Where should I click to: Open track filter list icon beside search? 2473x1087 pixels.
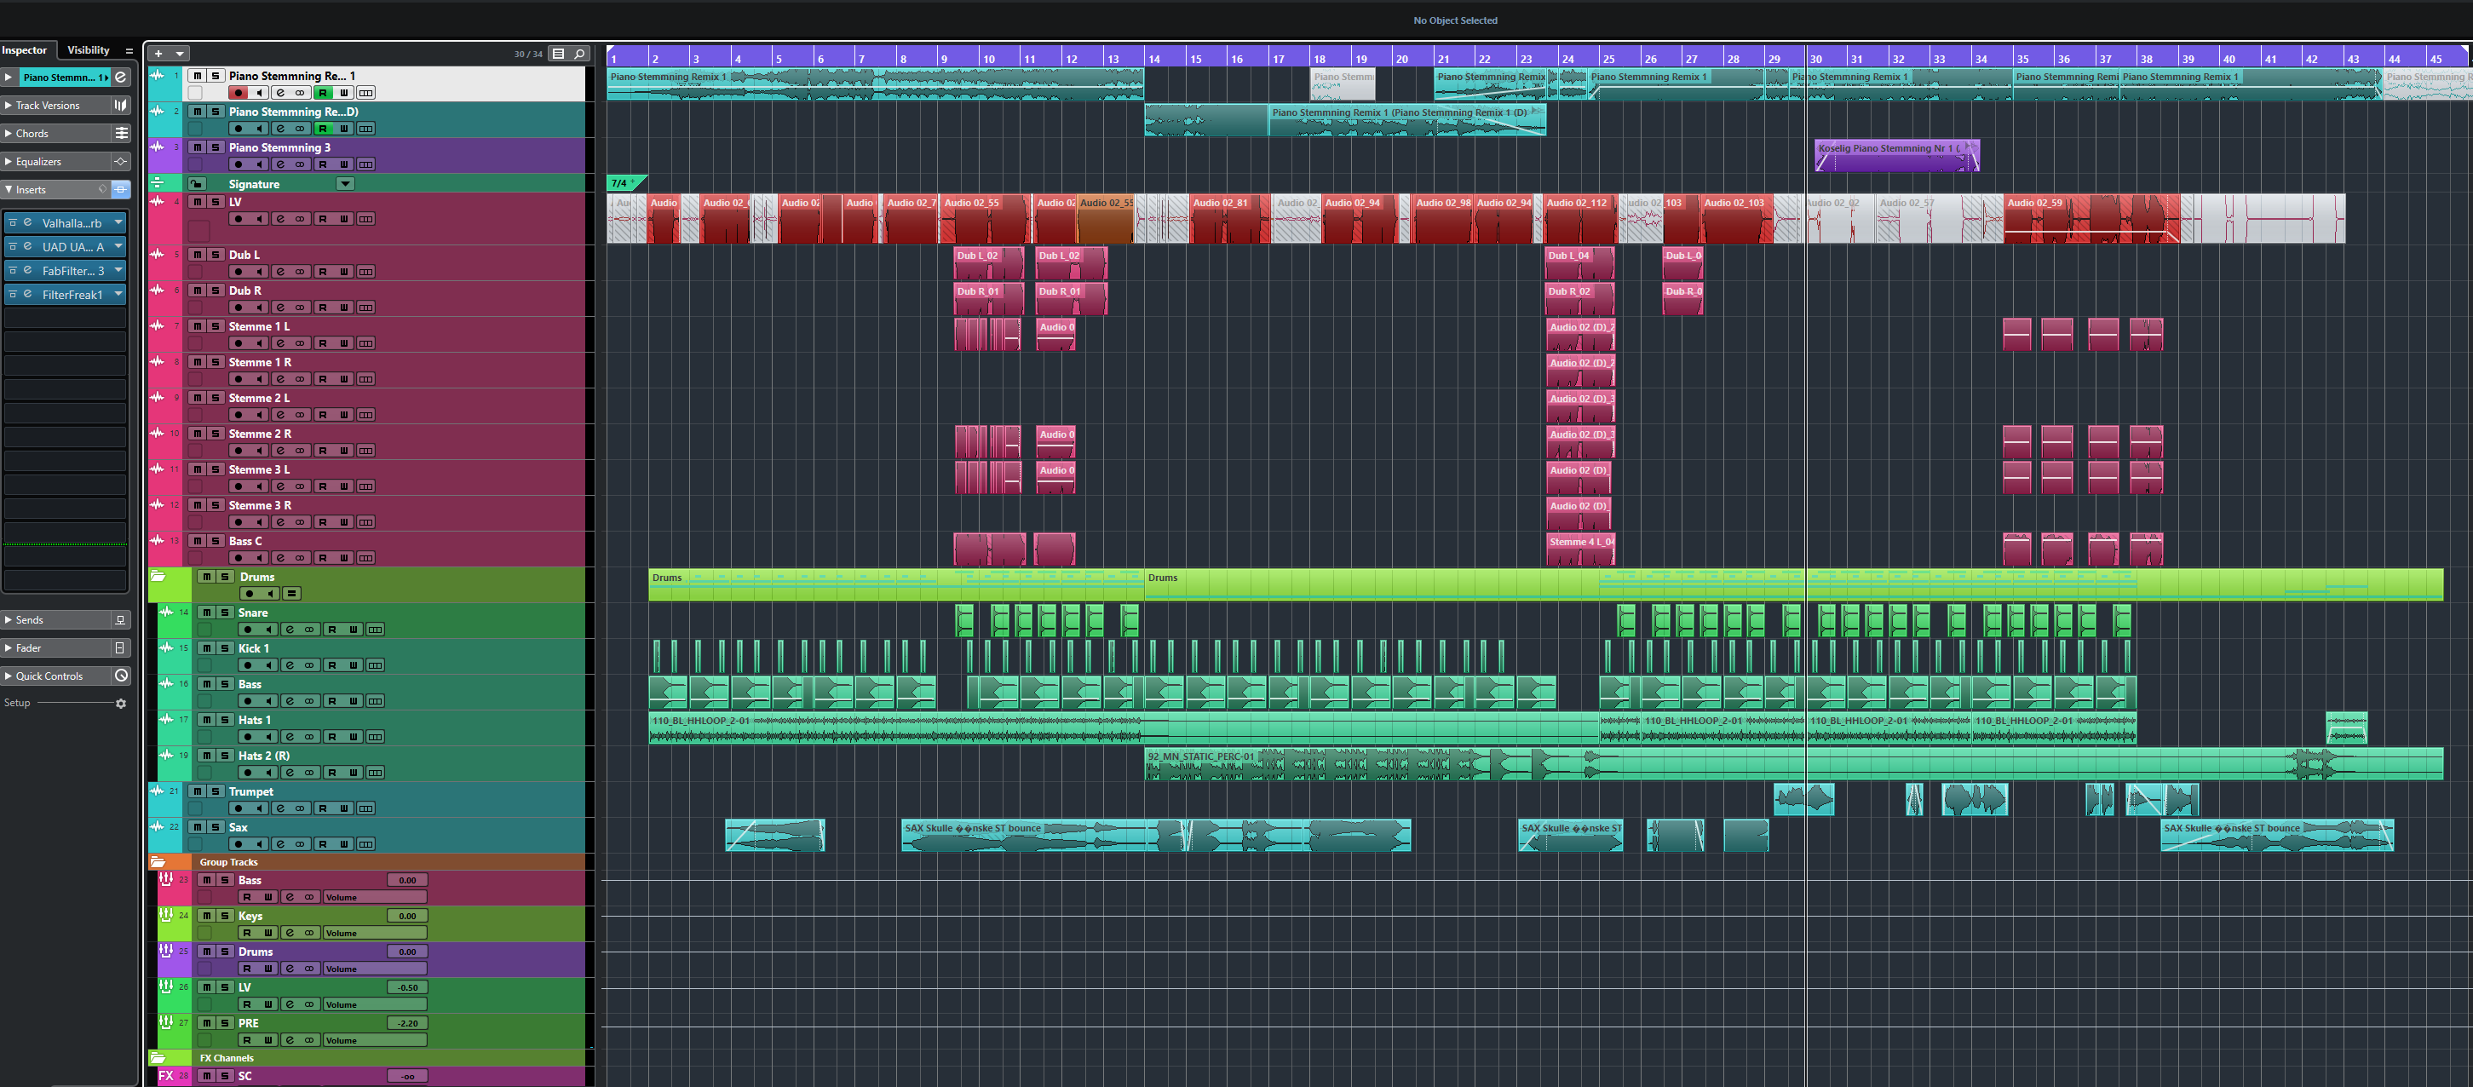(x=558, y=54)
